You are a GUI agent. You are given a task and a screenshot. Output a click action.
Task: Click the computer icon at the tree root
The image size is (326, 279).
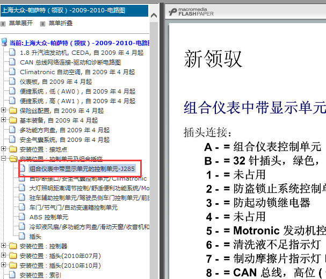coord(4,42)
